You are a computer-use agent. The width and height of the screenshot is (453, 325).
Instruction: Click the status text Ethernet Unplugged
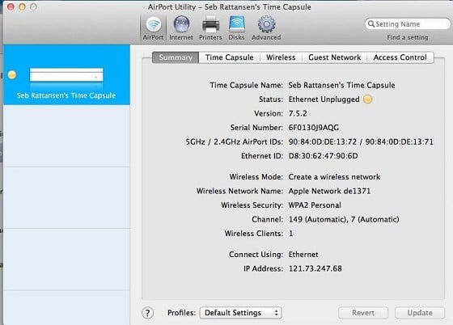324,99
